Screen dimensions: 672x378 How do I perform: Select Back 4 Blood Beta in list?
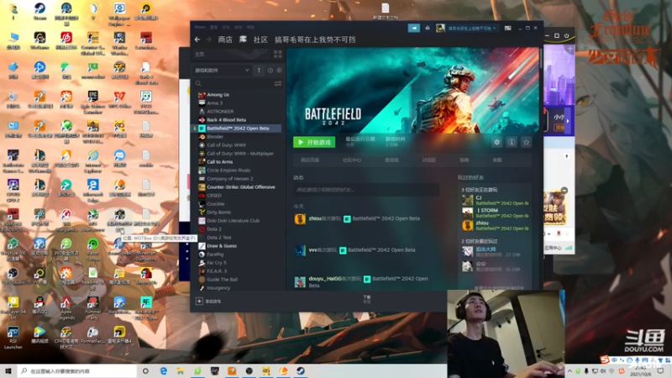coord(226,120)
